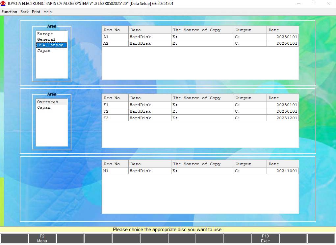
Task: Open the Function menu
Action: (x=9, y=12)
